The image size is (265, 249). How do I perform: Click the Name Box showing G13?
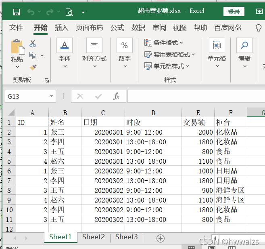tap(27, 96)
